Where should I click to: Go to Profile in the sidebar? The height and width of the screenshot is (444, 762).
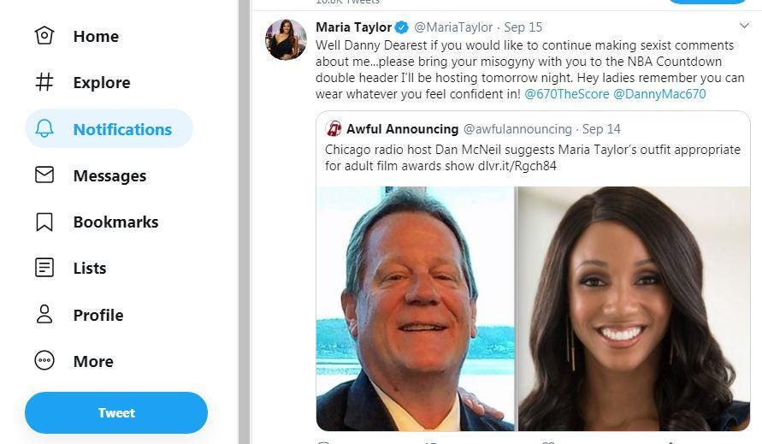97,315
